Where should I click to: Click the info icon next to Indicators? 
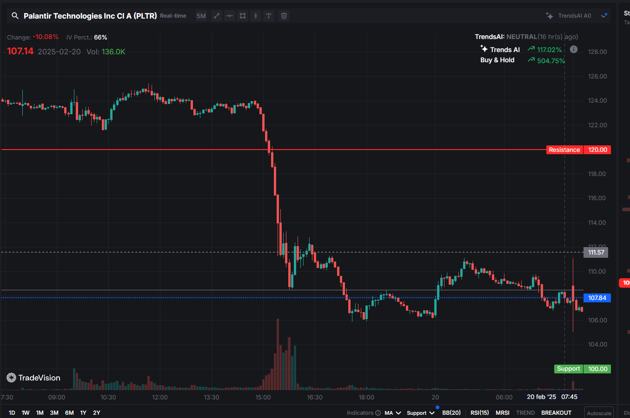[x=378, y=413]
